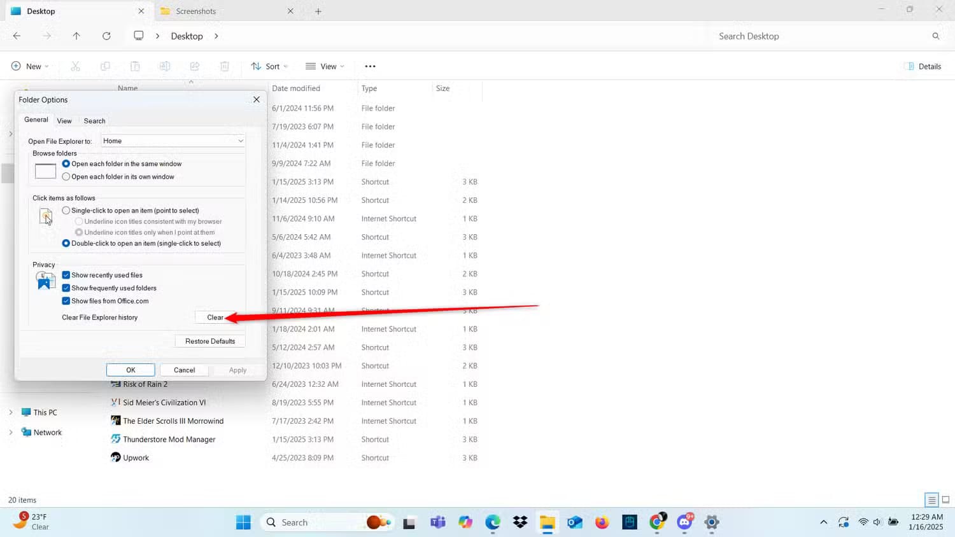This screenshot has height=537, width=955.
Task: Open the 'Open File Explorer to' Home dropdown
Action: 173,141
